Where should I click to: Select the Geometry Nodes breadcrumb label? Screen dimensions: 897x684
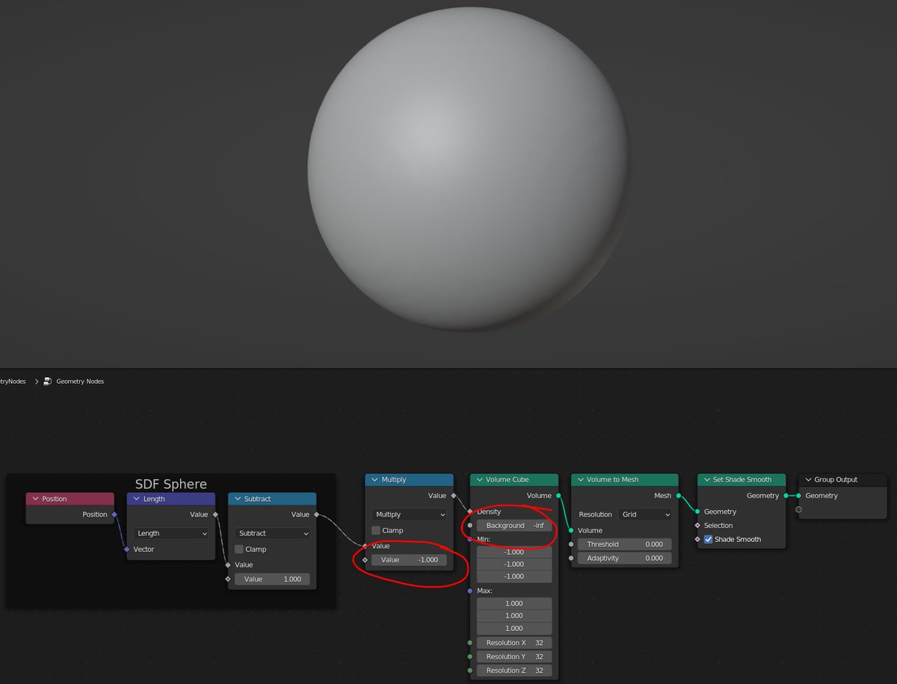(80, 381)
